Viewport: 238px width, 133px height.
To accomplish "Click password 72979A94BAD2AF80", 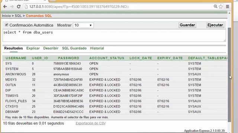I will point(68,80).
